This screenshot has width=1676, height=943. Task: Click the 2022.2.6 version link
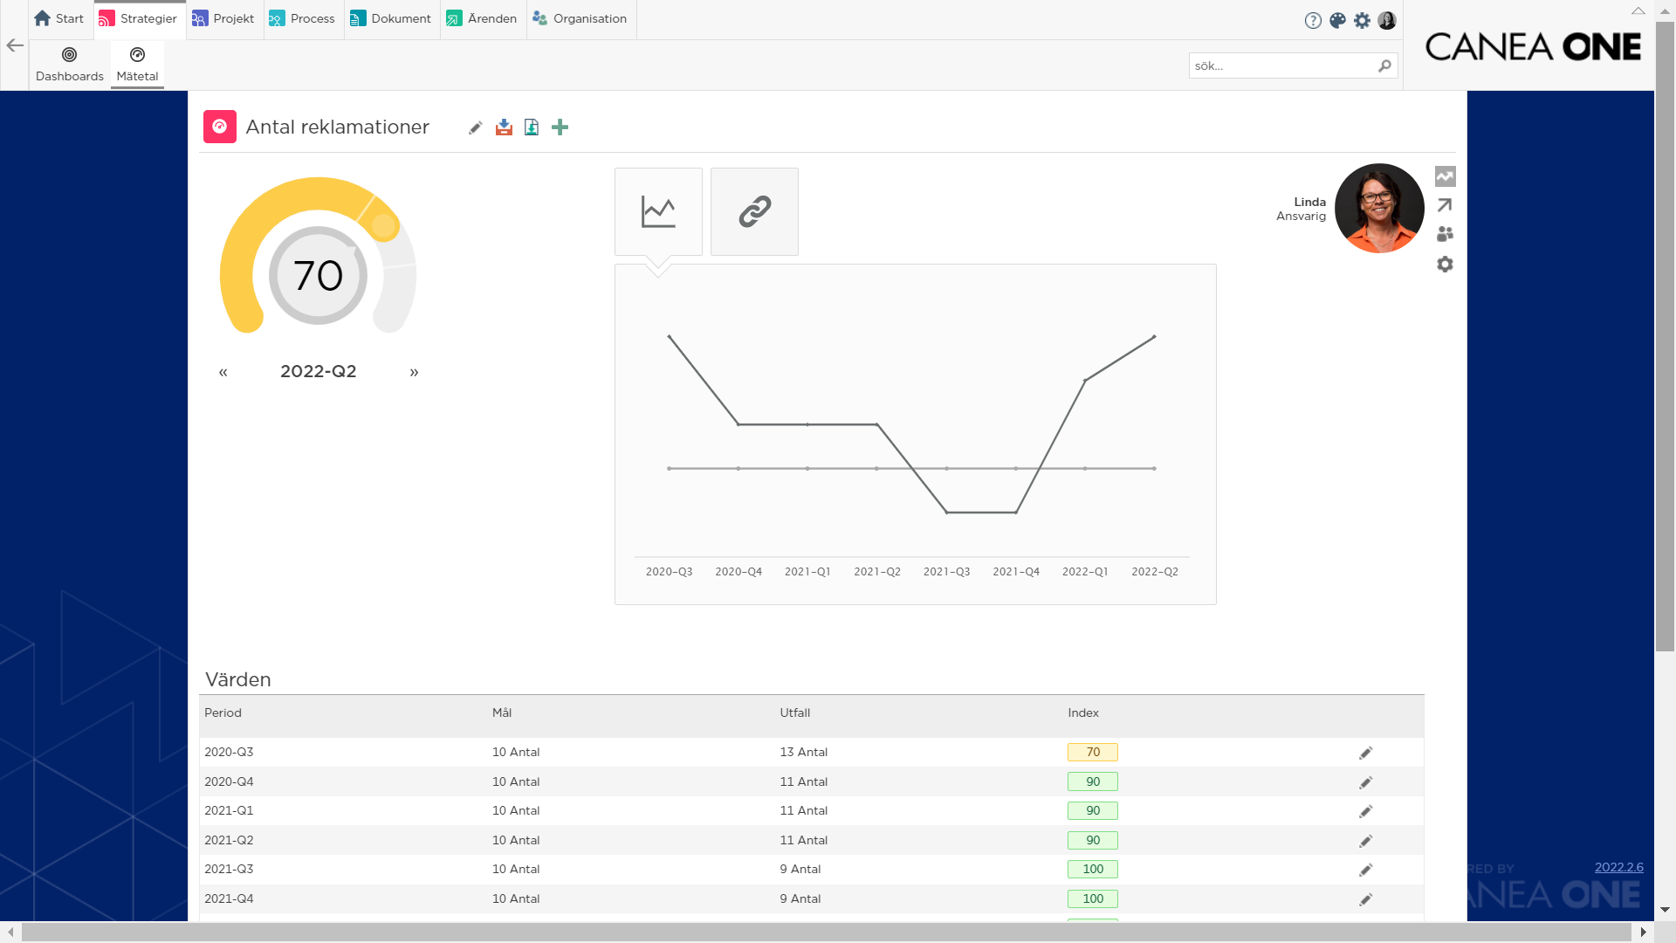click(x=1619, y=867)
